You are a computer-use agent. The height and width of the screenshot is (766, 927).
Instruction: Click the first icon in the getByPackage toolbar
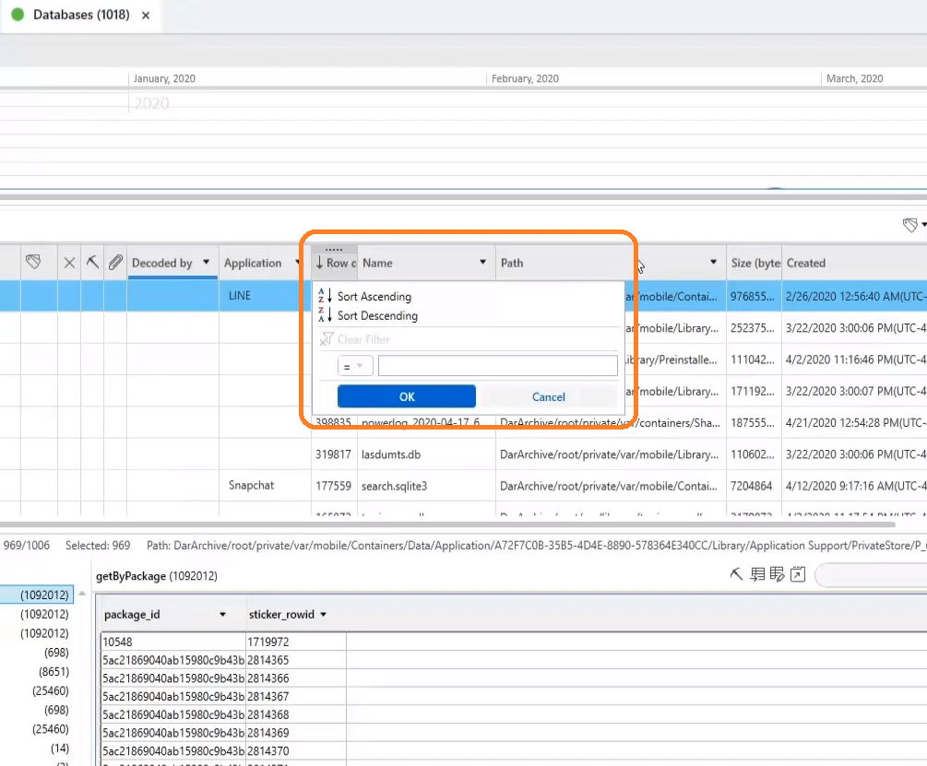[736, 574]
